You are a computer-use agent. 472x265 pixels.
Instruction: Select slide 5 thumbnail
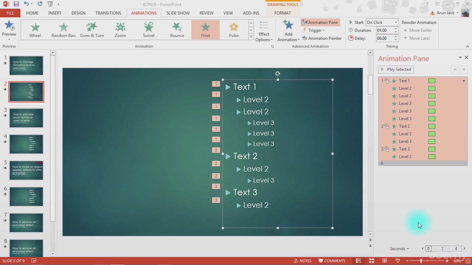[26, 170]
